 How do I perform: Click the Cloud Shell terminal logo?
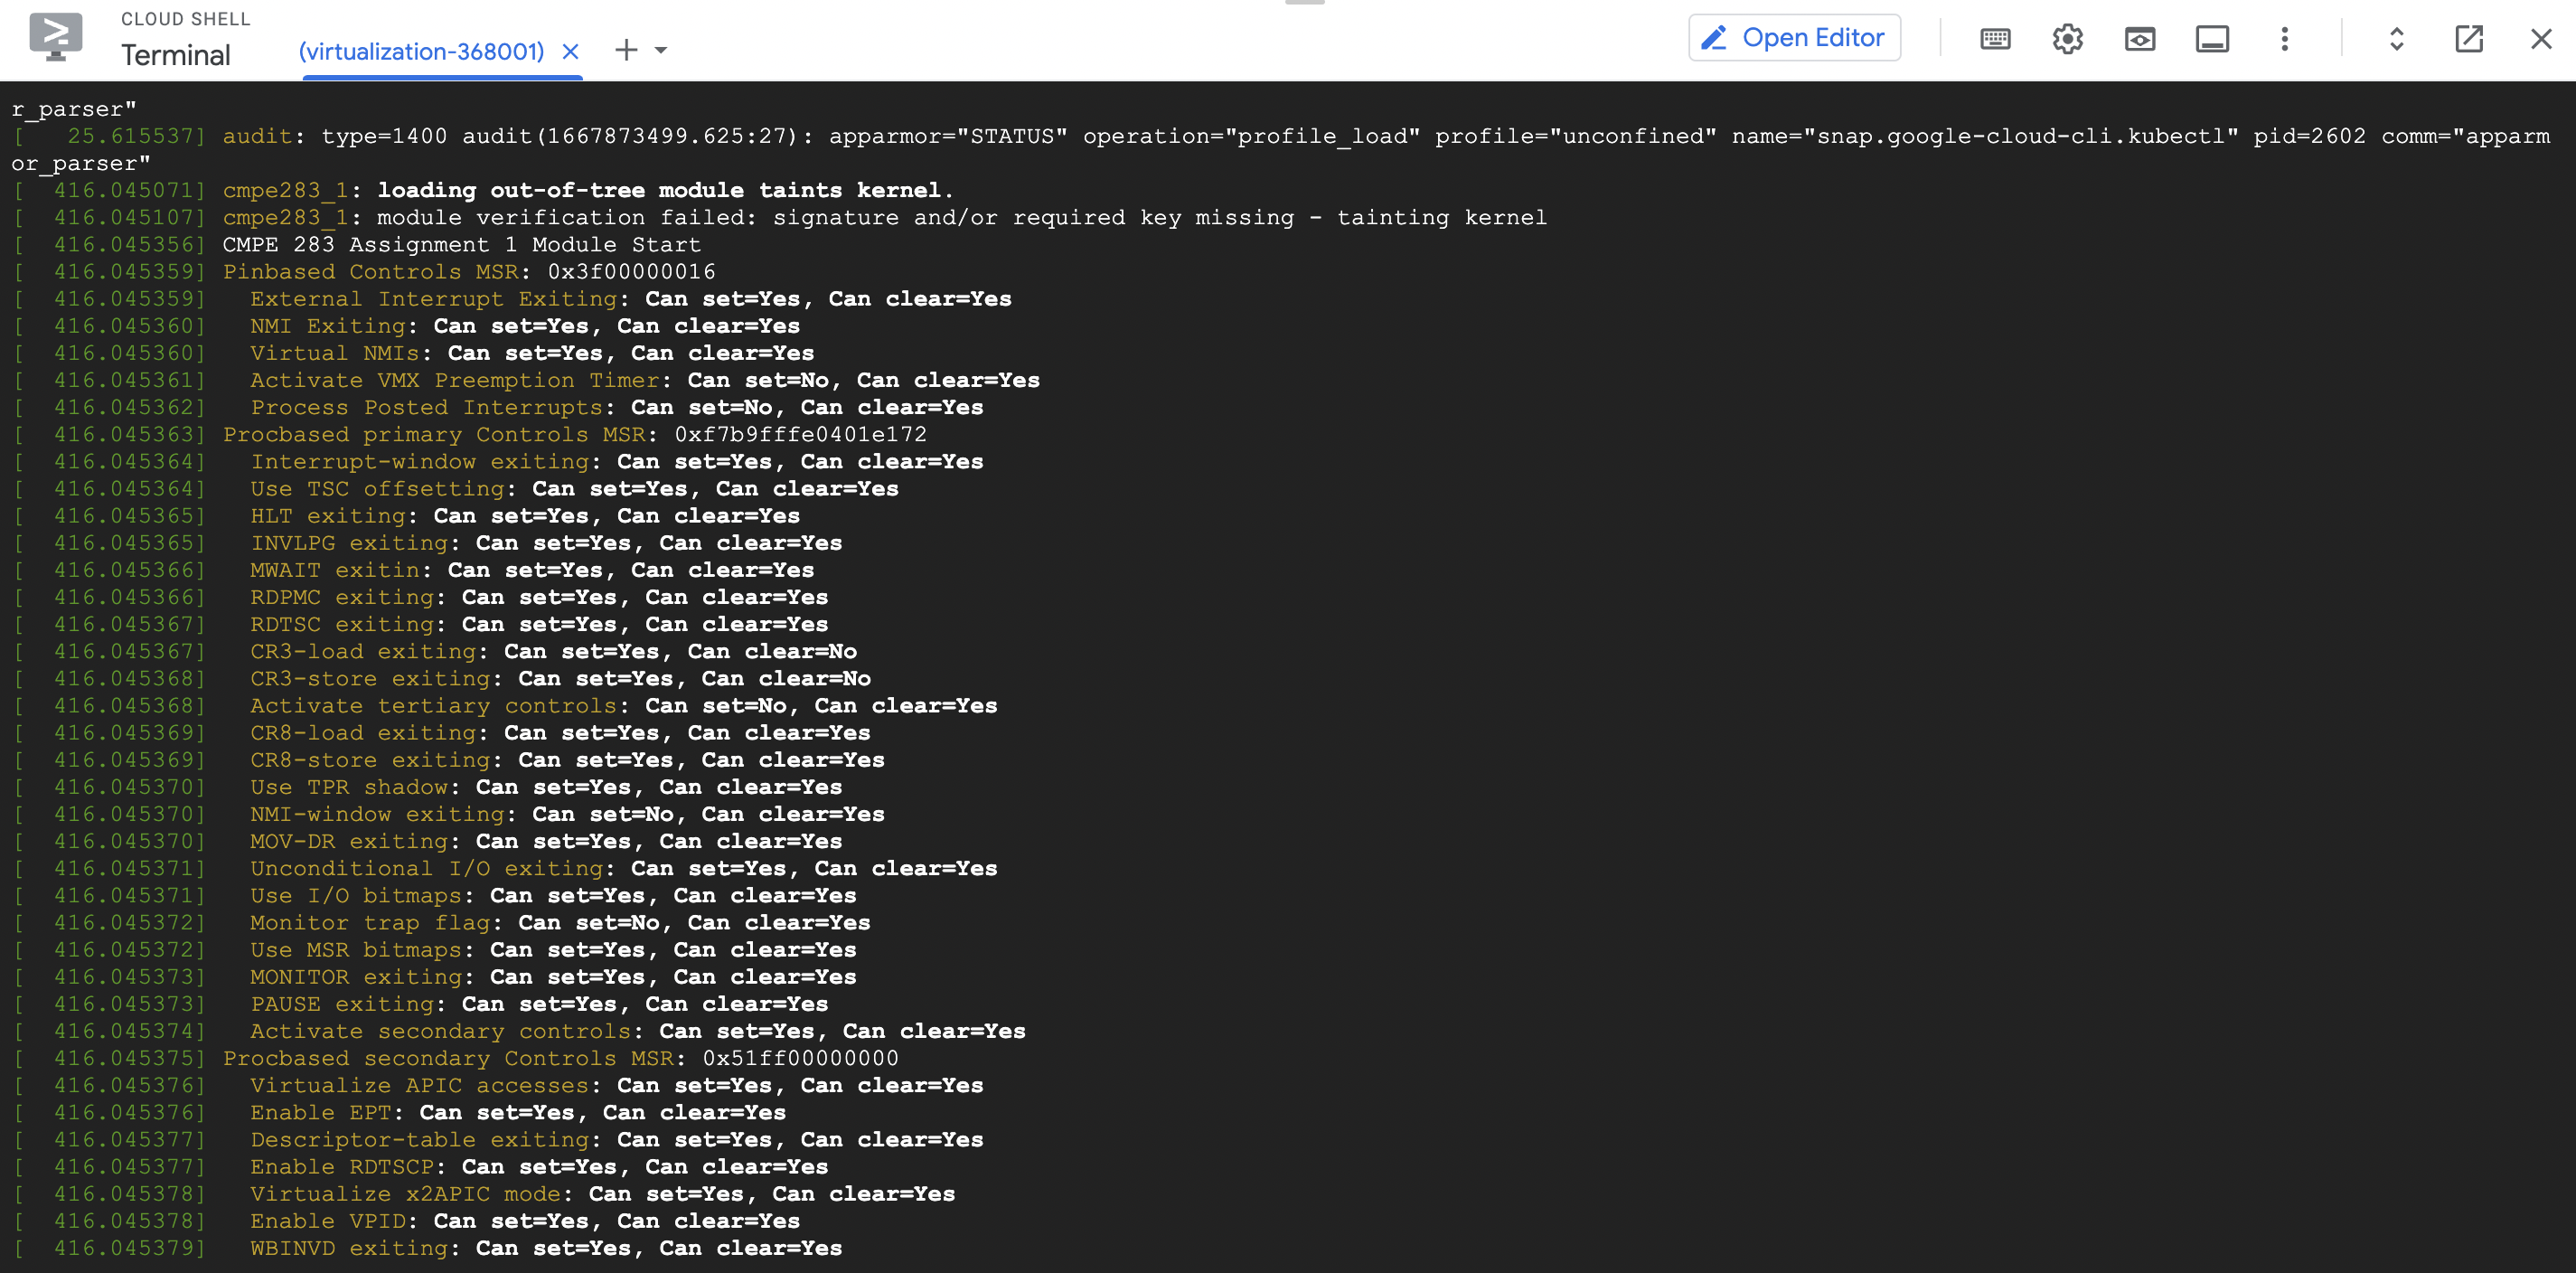(x=57, y=37)
